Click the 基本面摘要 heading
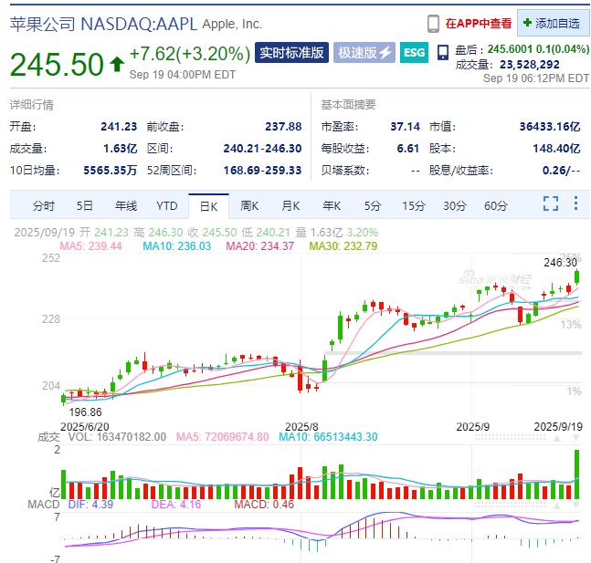 pyautogui.click(x=348, y=105)
